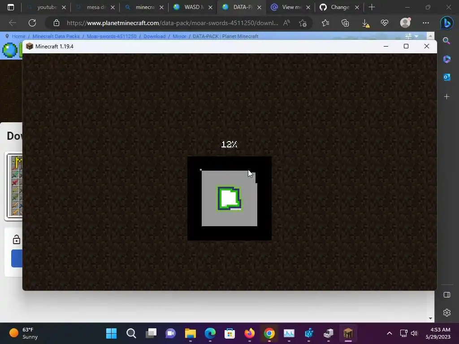
Task: Switch to the GitHub Change tab
Action: click(340, 7)
